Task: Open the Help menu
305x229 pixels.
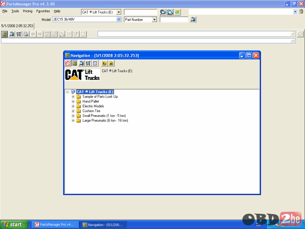Action: pos(57,11)
